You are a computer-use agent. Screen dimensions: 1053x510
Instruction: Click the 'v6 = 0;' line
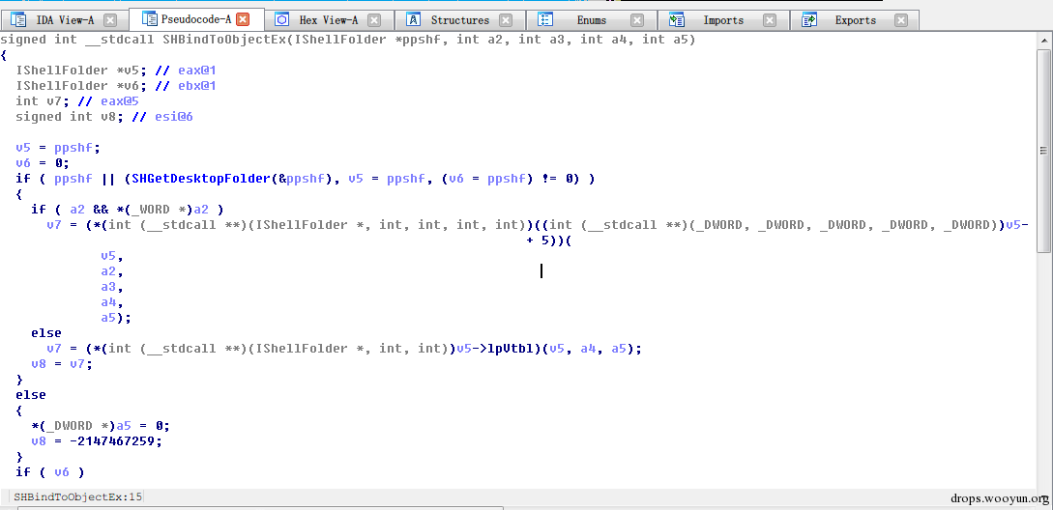43,163
